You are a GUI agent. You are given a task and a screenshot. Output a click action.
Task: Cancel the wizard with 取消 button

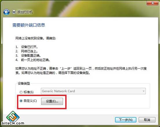point(147,120)
